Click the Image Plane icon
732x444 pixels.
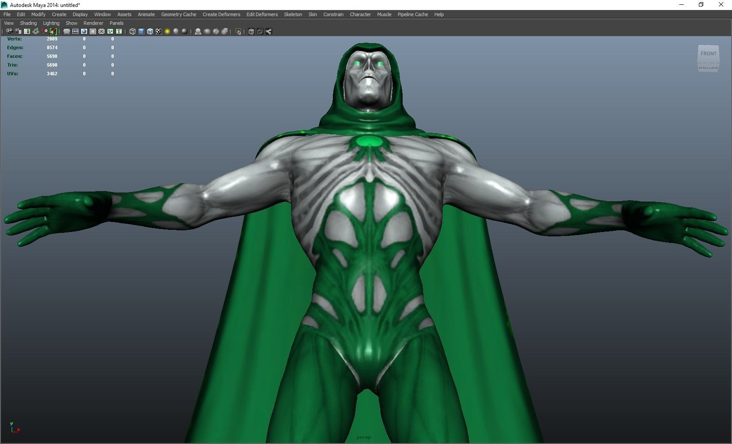[x=35, y=31]
